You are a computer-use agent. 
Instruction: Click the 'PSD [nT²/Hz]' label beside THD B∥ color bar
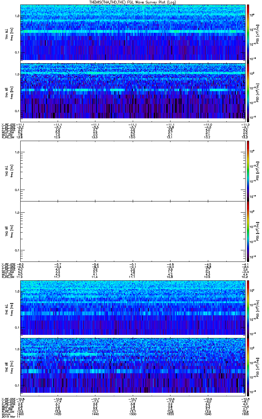click(x=257, y=231)
